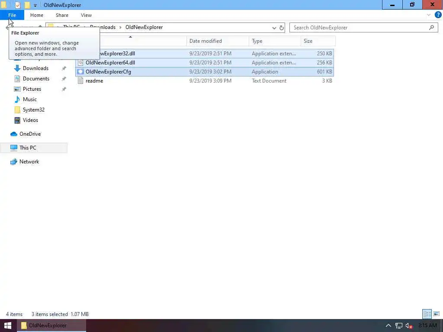This screenshot has height=332, width=443.
Task: Open the Share ribbon tab
Action: tap(62, 15)
